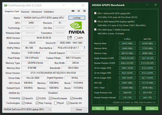Click Single-Precision Julia 3049 FPS result
This screenshot has height=115, width=162.
[127, 93]
